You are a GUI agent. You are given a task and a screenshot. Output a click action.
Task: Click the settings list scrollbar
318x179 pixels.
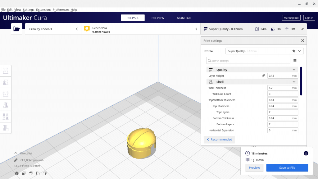coord(301,81)
